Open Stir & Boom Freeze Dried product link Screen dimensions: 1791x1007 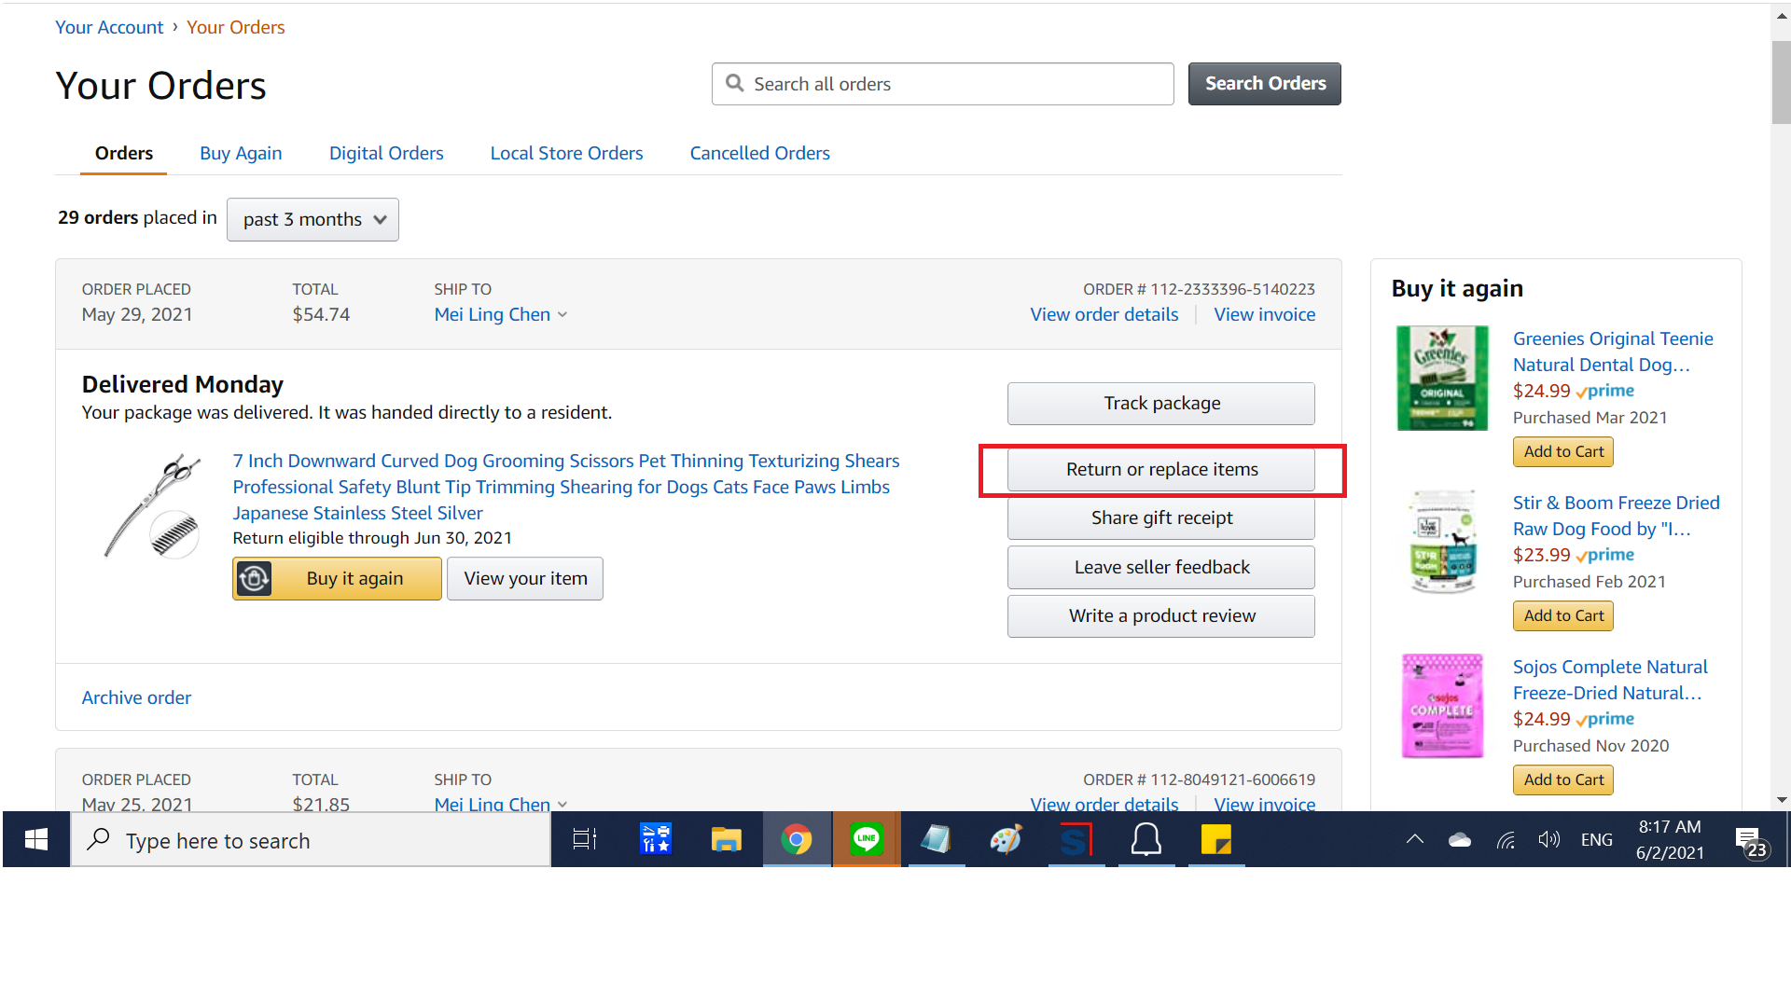click(1616, 516)
